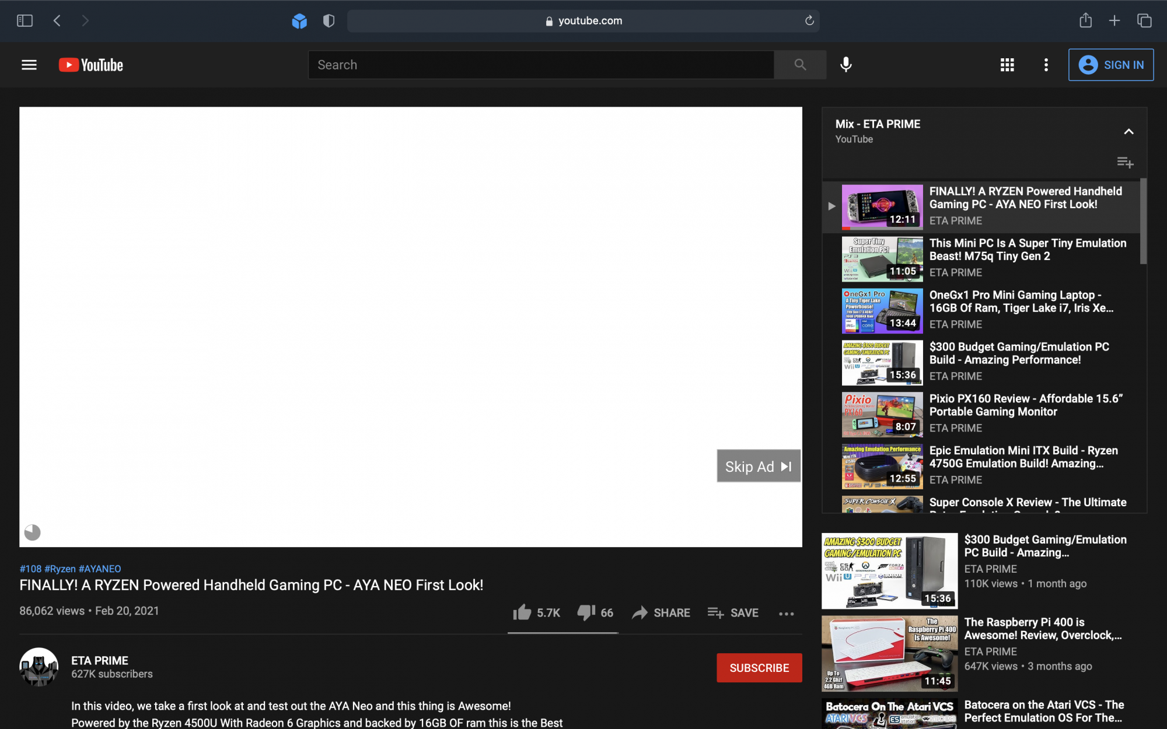Like the video with thumbs up

pos(523,612)
